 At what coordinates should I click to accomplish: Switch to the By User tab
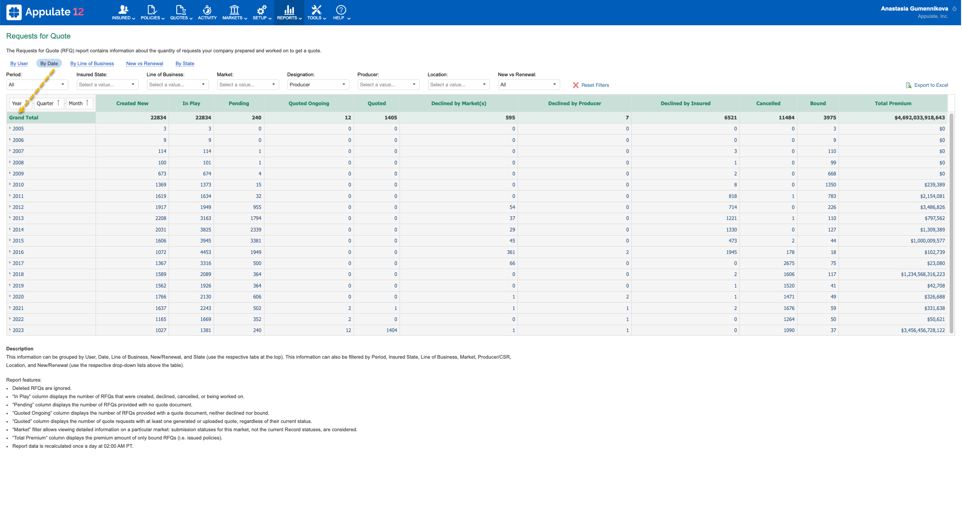19,63
